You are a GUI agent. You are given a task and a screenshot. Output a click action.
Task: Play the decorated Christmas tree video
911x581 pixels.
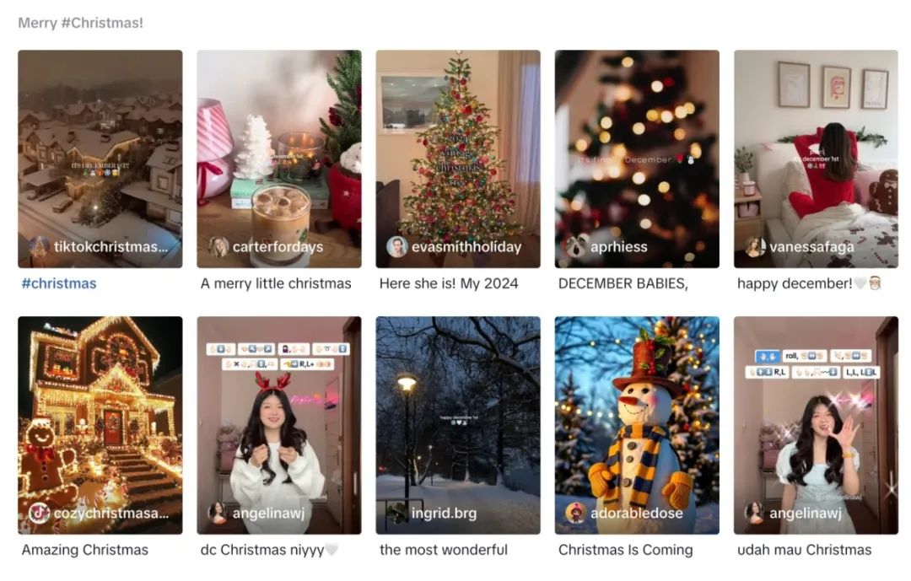tap(458, 159)
